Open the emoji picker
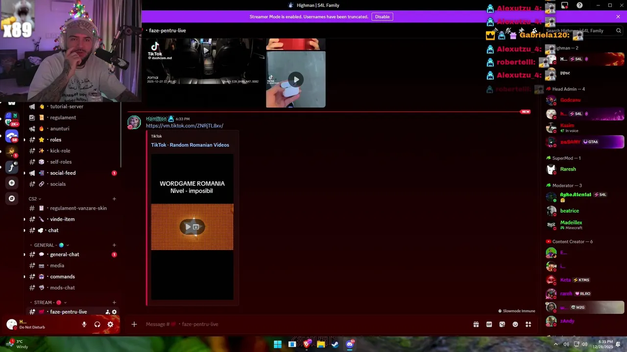The width and height of the screenshot is (627, 352). [515, 324]
